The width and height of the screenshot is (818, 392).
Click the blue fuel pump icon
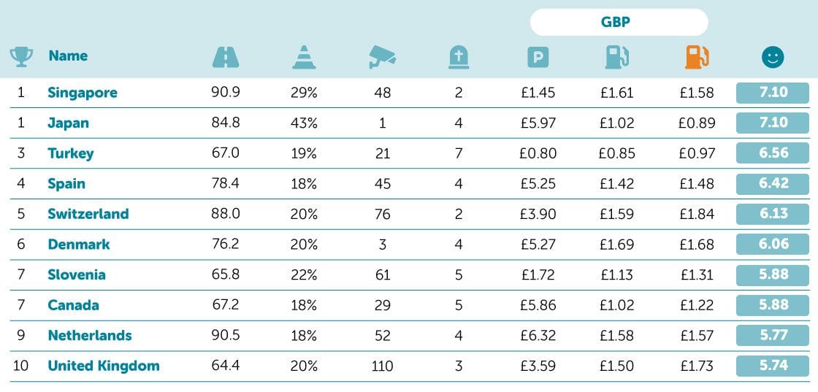[x=617, y=57]
